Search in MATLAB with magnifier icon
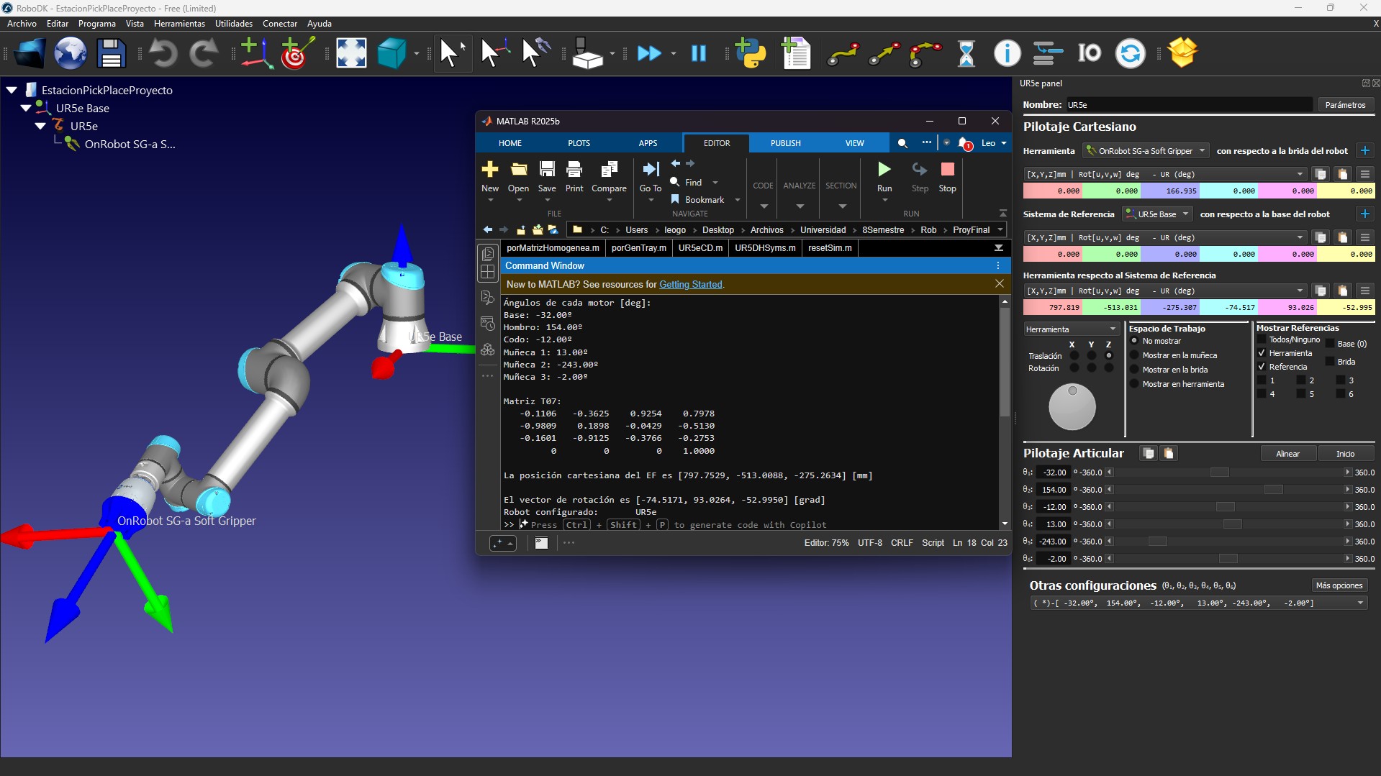The width and height of the screenshot is (1381, 776). pos(902,143)
